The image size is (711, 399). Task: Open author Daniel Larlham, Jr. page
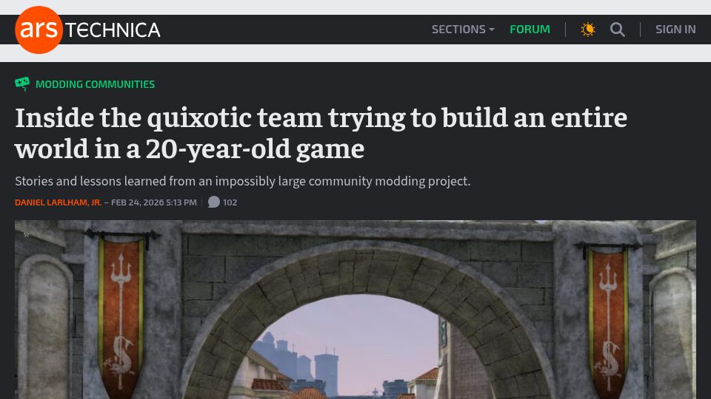pos(58,202)
